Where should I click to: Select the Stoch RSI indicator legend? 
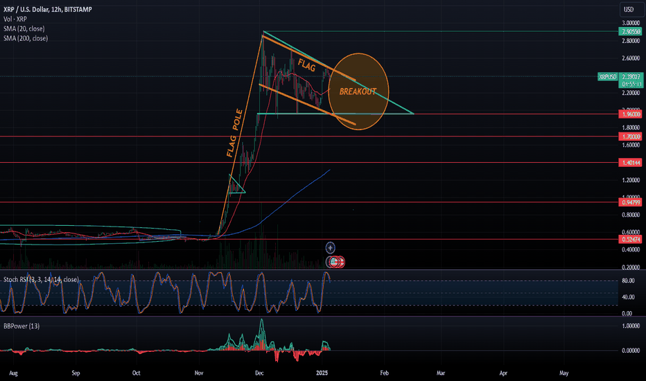41,279
